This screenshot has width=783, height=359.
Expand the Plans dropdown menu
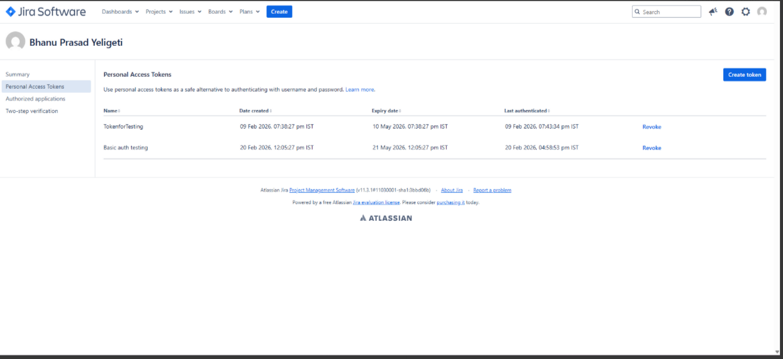249,12
